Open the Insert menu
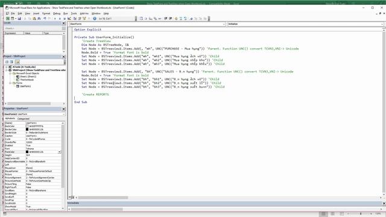The height and width of the screenshot is (217, 386). [x=36, y=13]
